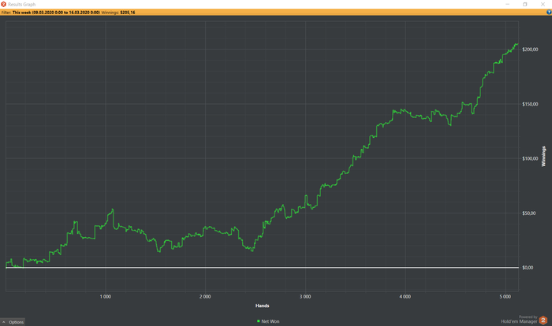The image size is (552, 326).
Task: Restore down the Results Graph window
Action: (525, 4)
